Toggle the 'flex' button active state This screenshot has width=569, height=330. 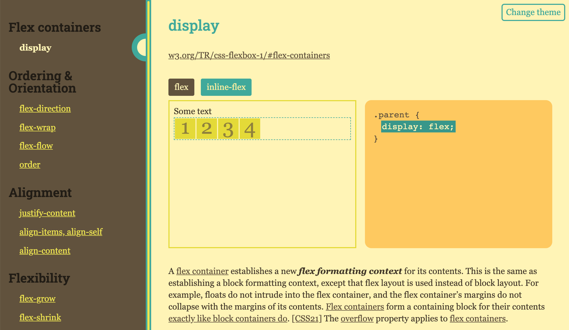181,86
